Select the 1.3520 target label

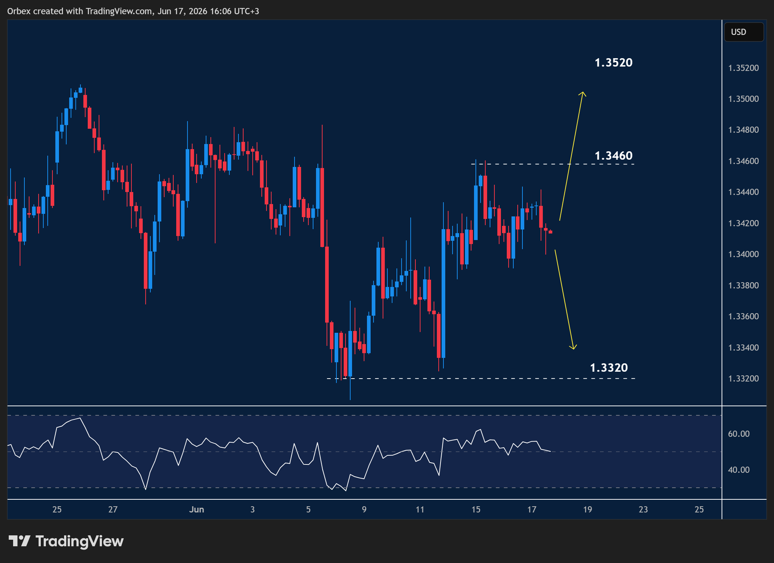(613, 63)
